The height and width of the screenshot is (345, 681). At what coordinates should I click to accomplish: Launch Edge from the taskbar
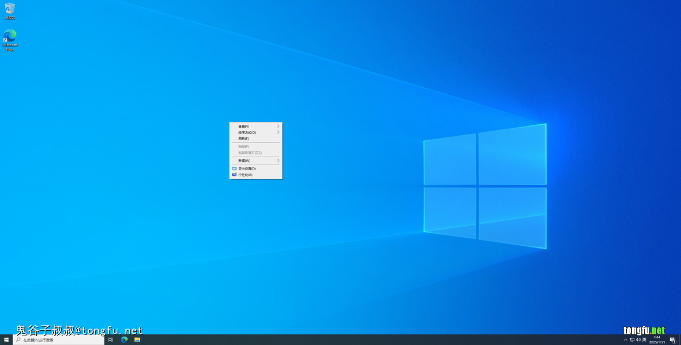(x=124, y=340)
